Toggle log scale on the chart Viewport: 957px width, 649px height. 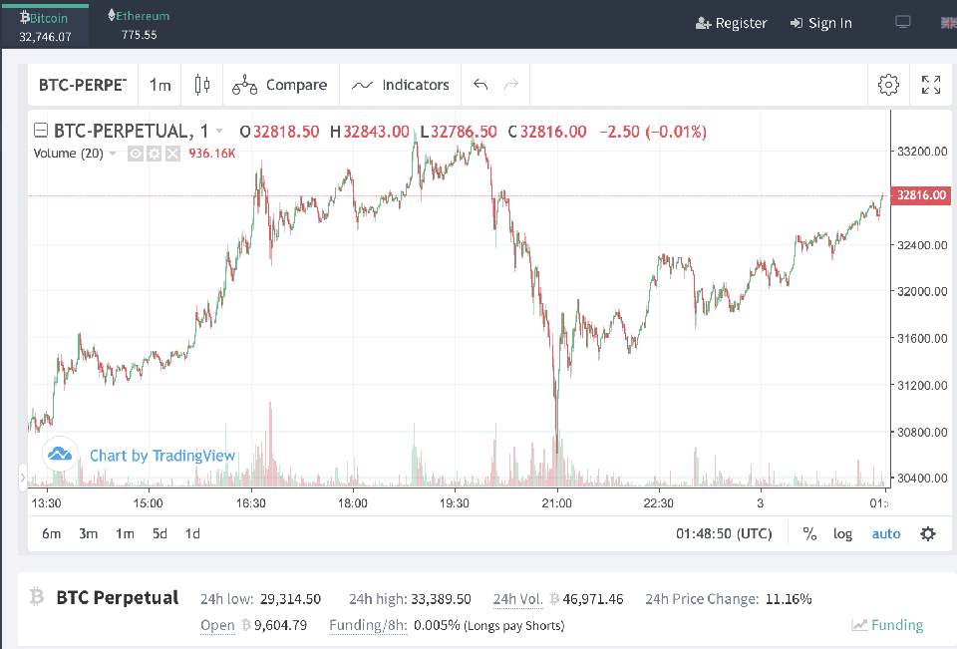(x=842, y=533)
